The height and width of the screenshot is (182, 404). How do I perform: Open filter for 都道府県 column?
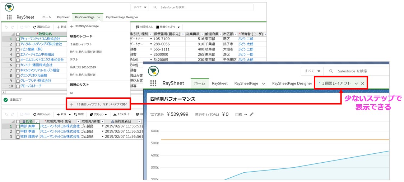[x=220, y=34]
